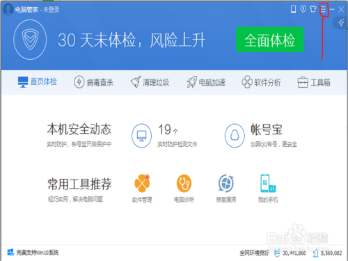Open the main menu hamburger icon
Viewport: 348px width, 261px height.
click(x=323, y=10)
